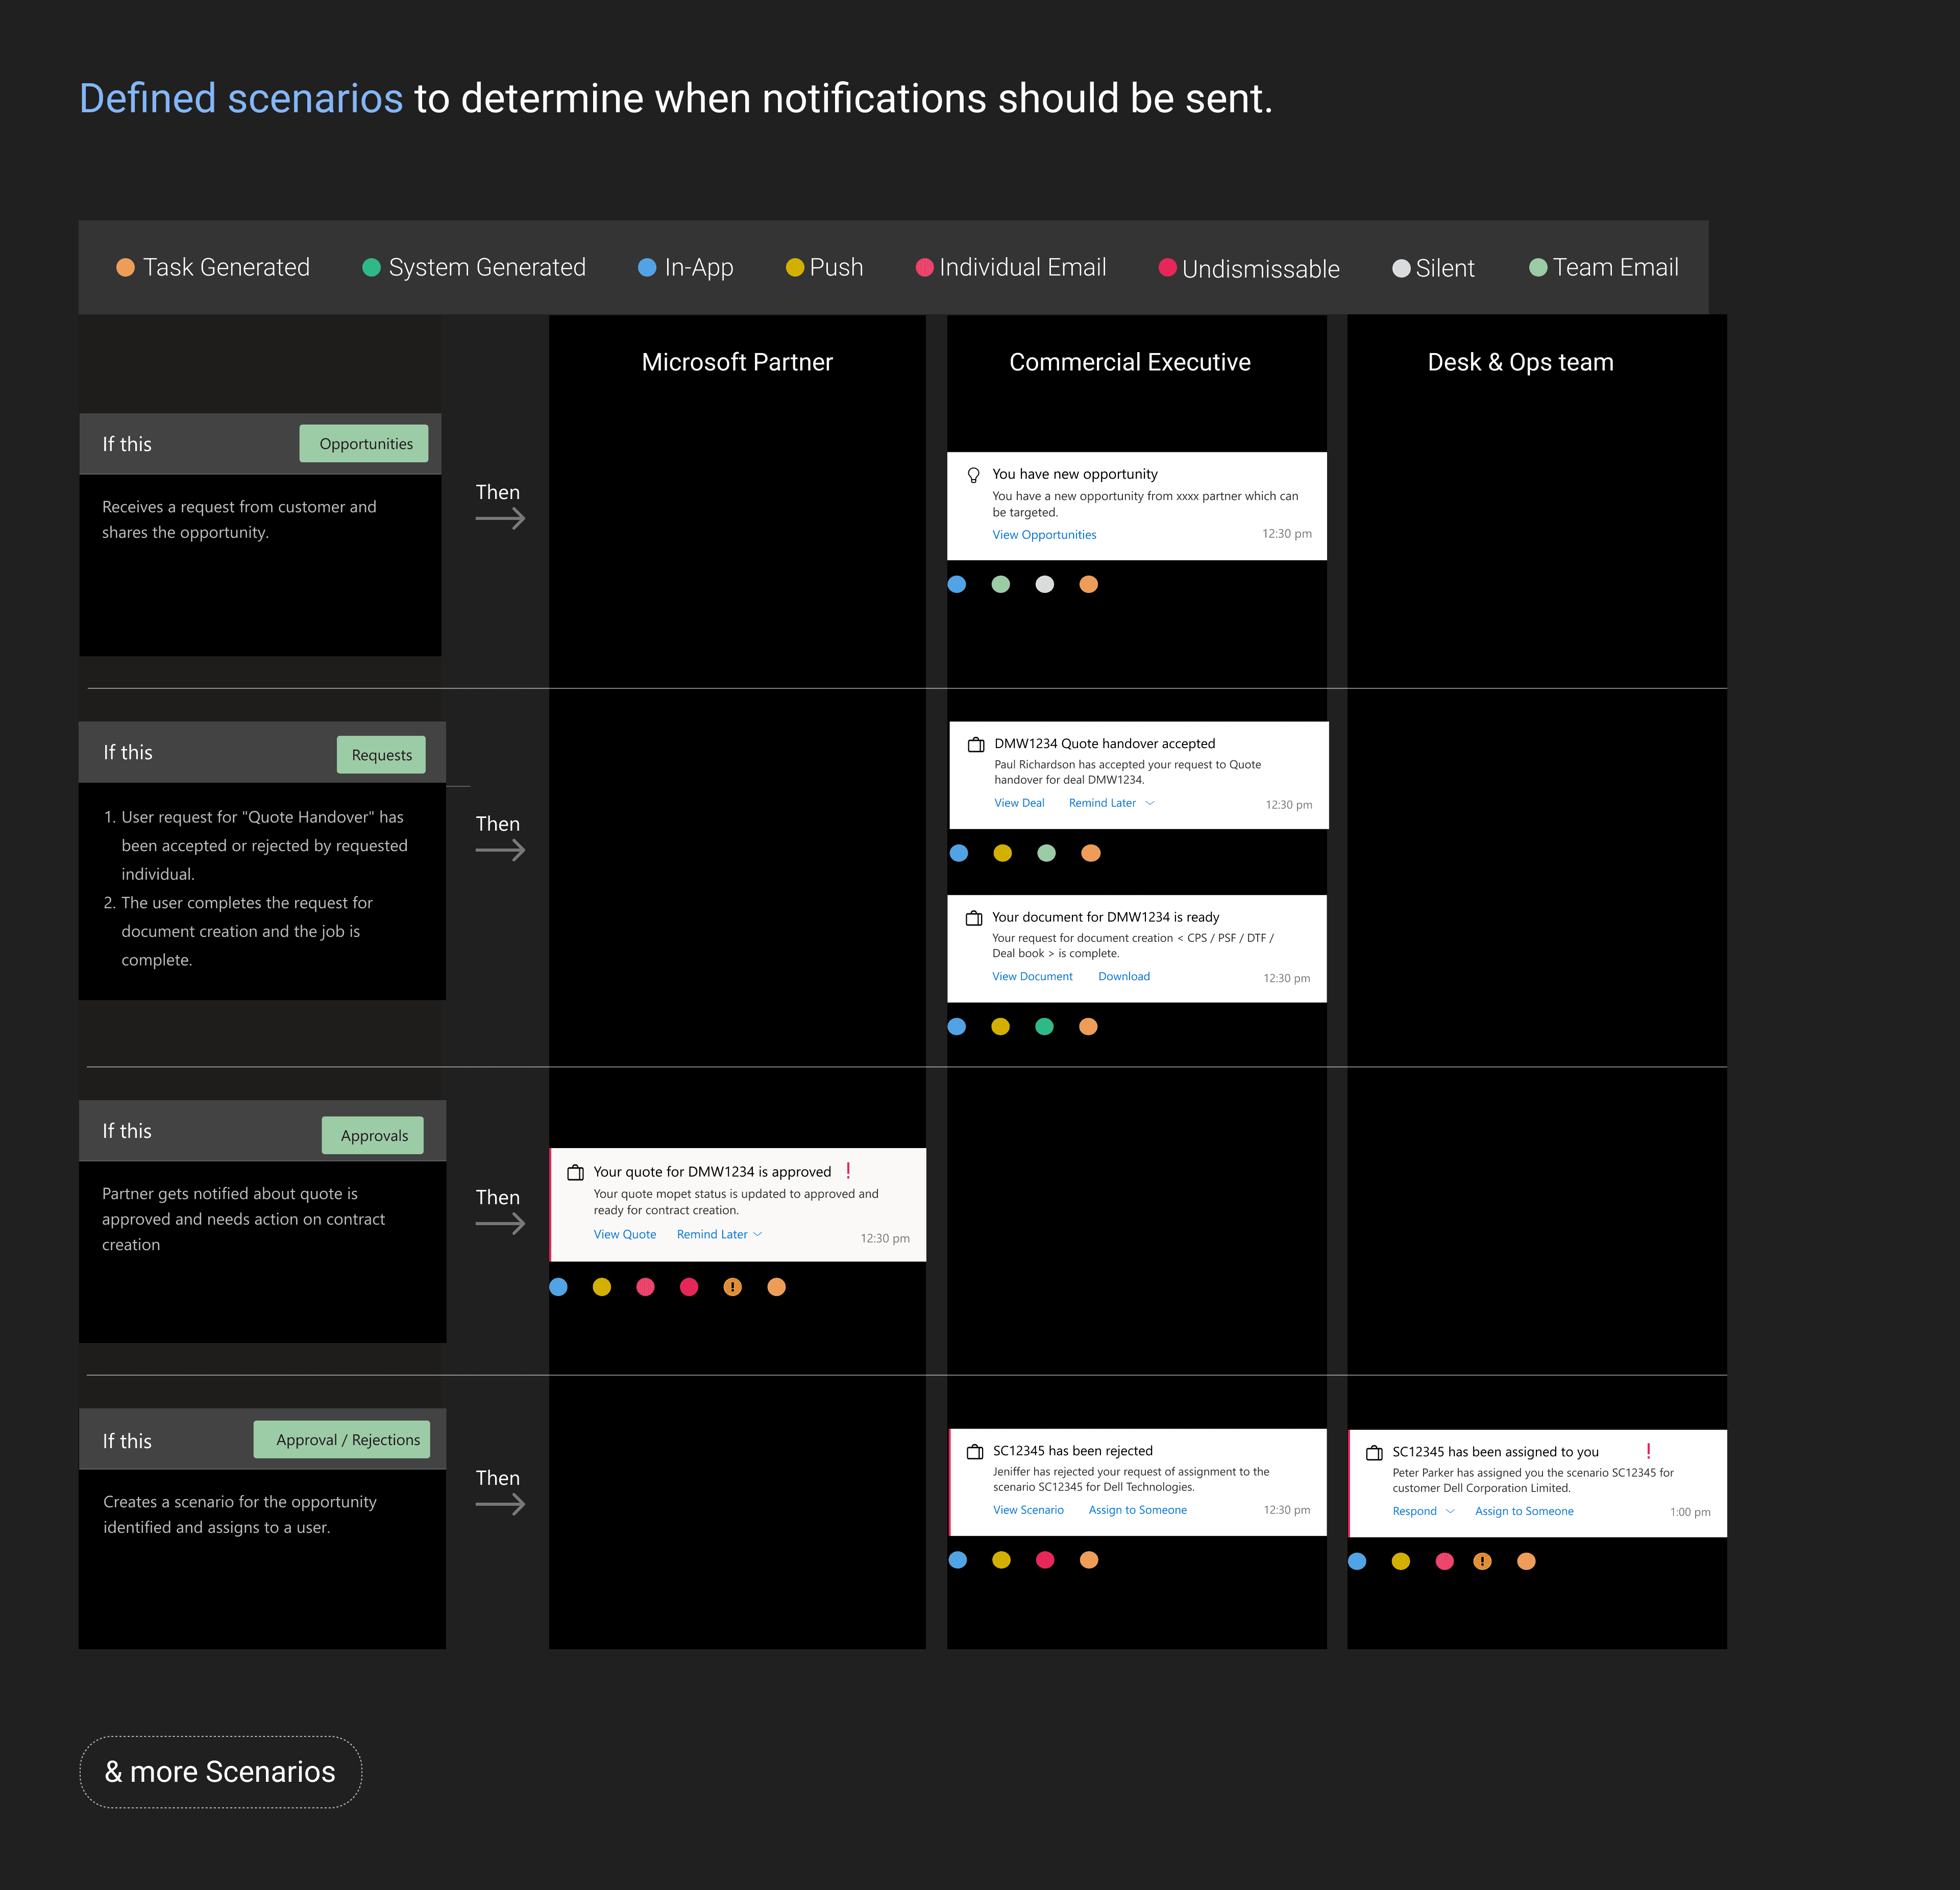Select the Opportunities tag

365,444
